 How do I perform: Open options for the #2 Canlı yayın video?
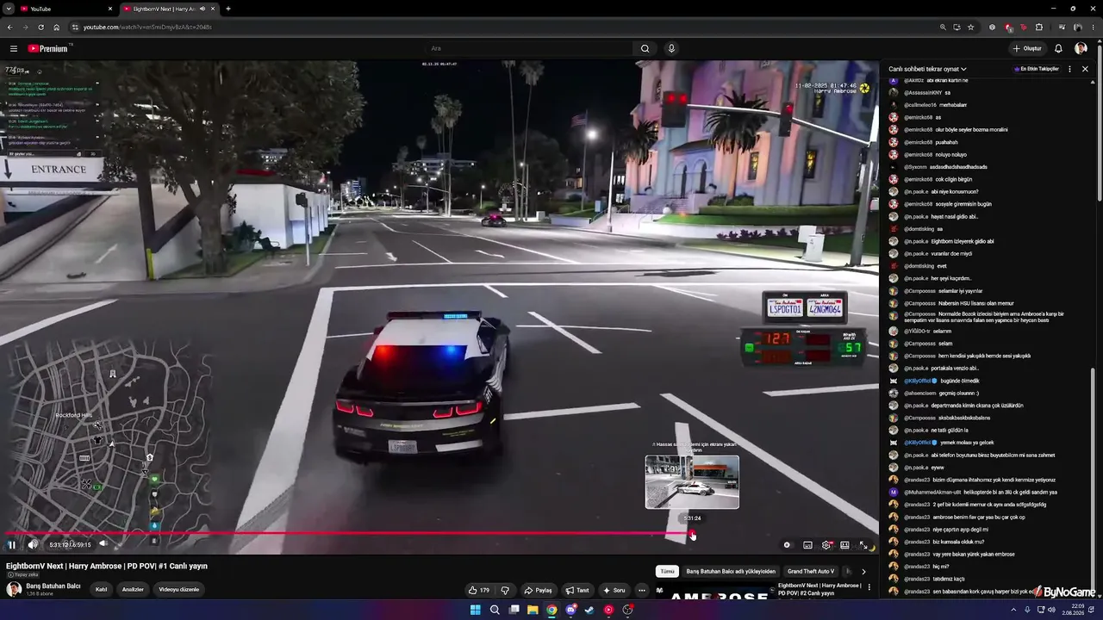[869, 587]
